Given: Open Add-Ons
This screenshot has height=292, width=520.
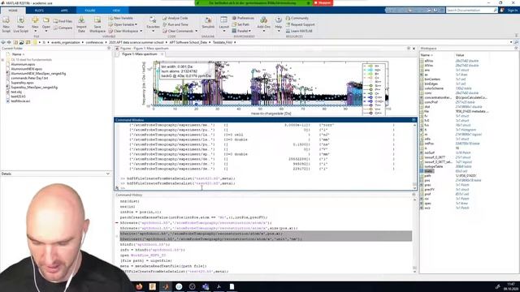Looking at the screenshot, I should coord(263,25).
